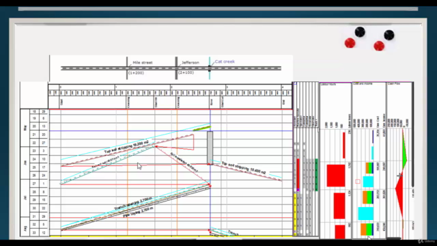This screenshot has height=246, width=437.
Task: Select the Jefferson crossing label
Action: (191, 62)
